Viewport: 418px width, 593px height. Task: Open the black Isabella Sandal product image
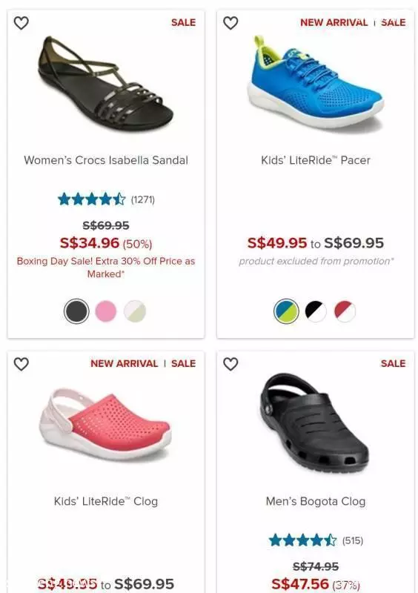106,83
